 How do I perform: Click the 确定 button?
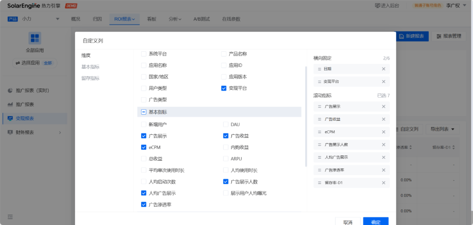pos(376,221)
